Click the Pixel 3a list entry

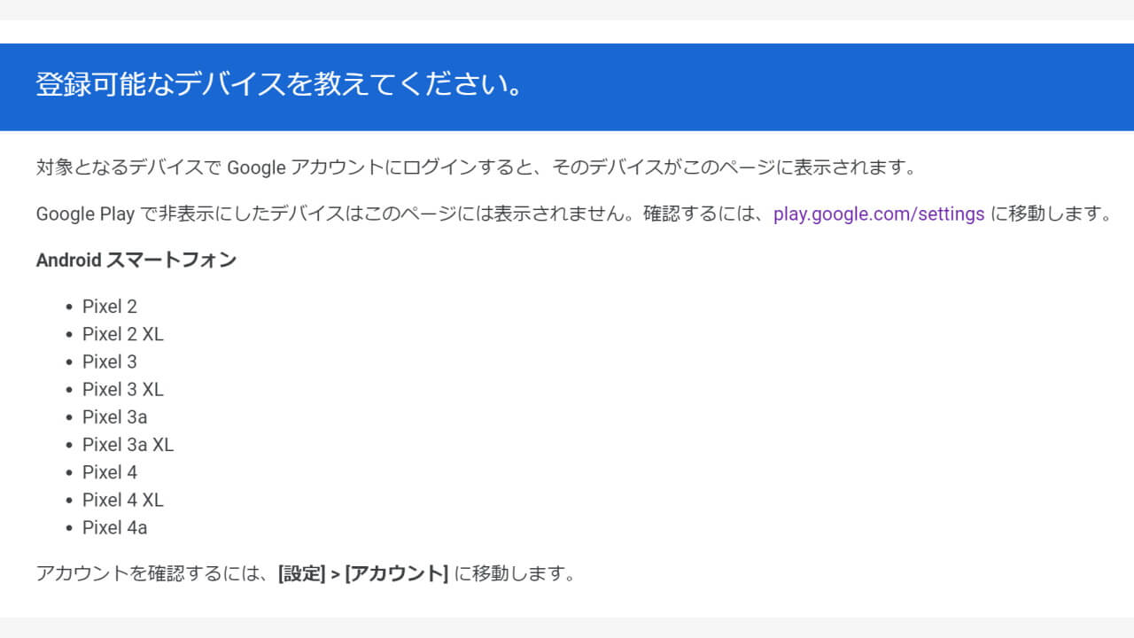[x=114, y=416]
